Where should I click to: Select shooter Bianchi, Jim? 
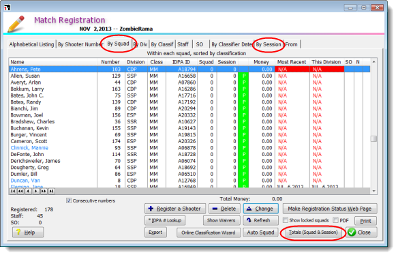point(189,108)
